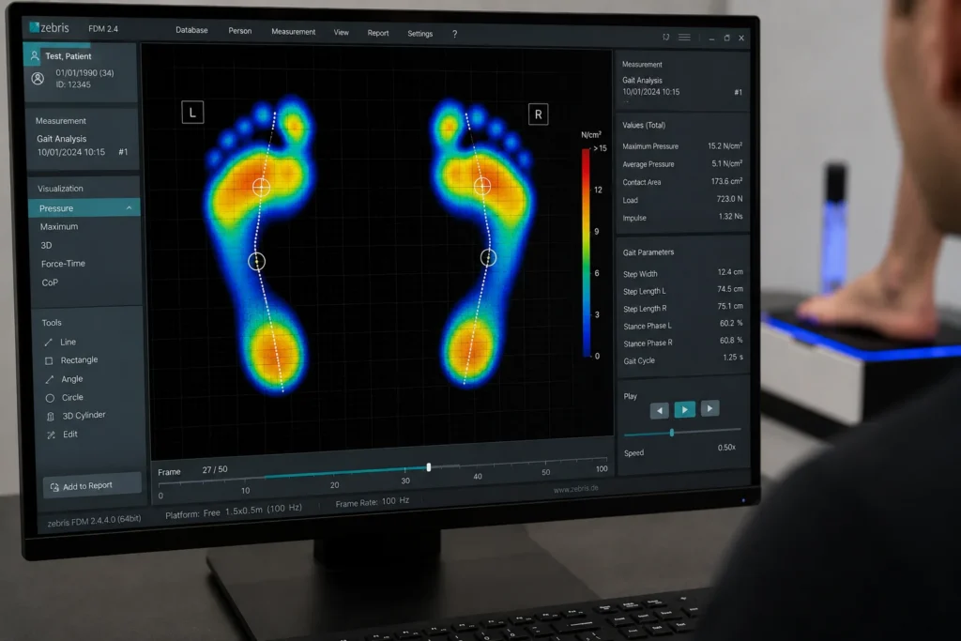
Task: Click the patient silhouette icon beside Test, Patient
Action: click(35, 55)
